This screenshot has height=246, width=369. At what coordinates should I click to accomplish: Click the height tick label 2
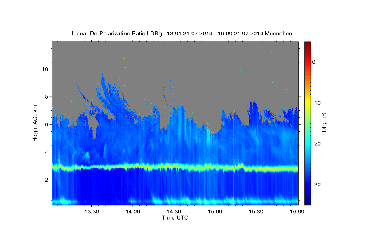pyautogui.click(x=47, y=180)
